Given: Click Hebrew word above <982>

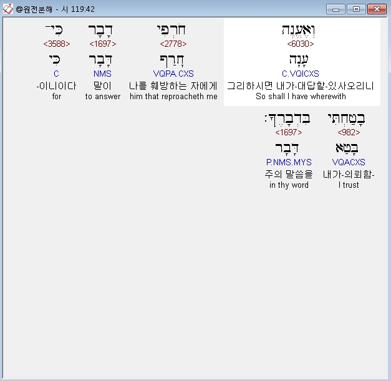Looking at the screenshot, I should click(x=346, y=119).
